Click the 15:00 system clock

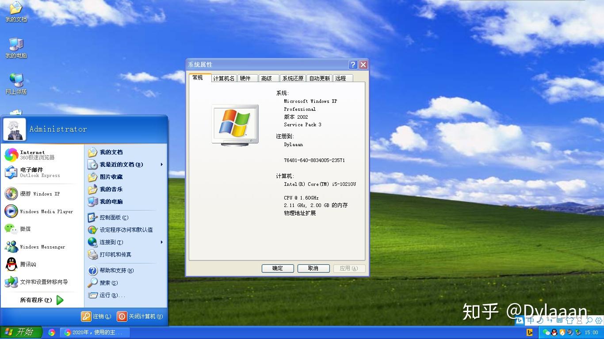pos(592,332)
